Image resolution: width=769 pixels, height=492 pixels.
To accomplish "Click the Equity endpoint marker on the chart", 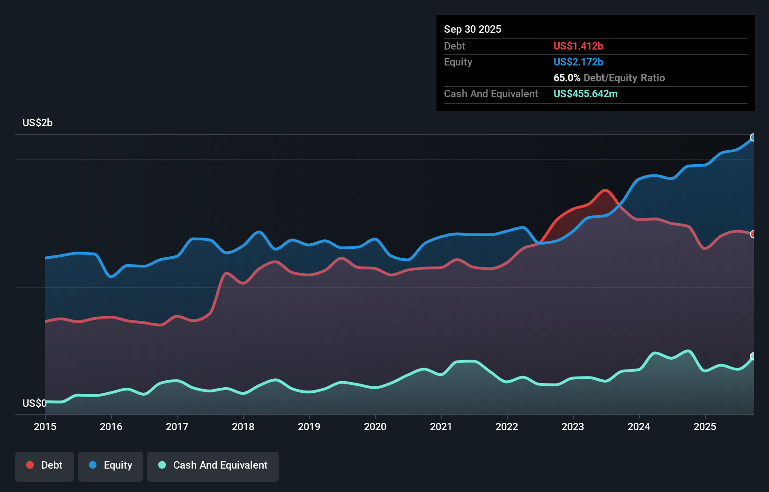I will (753, 137).
